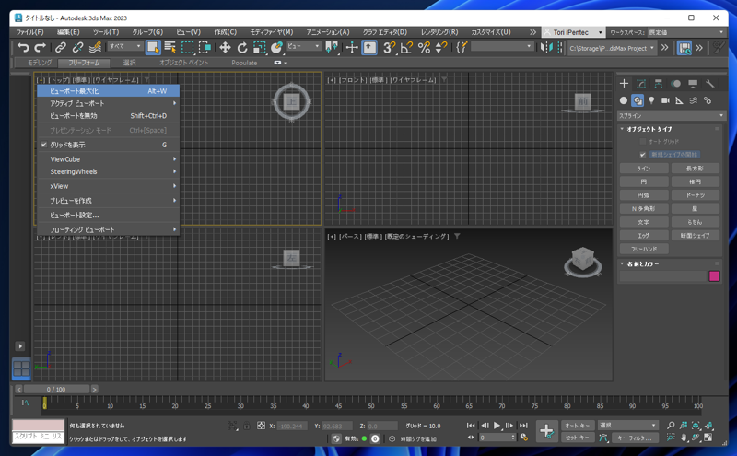The image size is (737, 456).
Task: Choose ビューポート最大化 from context menu
Action: [108, 91]
